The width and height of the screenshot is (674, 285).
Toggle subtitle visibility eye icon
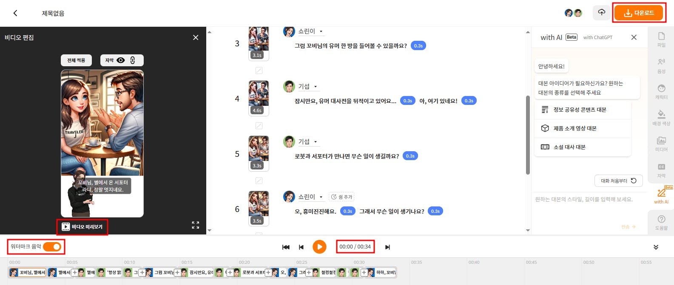point(121,60)
